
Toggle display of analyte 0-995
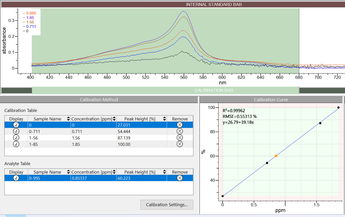[x=16, y=178]
